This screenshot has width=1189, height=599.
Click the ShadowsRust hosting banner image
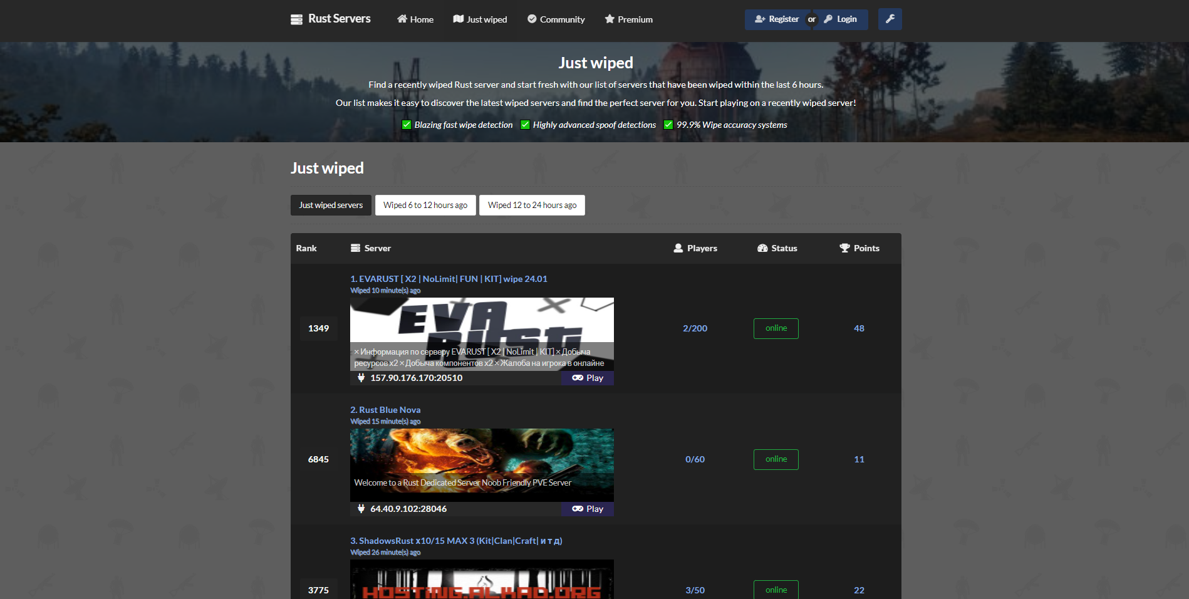[x=482, y=579]
